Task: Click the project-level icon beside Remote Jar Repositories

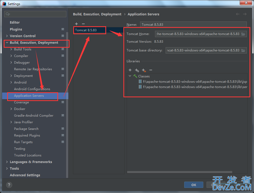Action: (63, 69)
